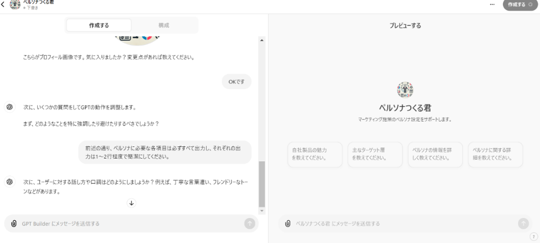
Task: Send message to GPT Builder
Action: point(250,223)
